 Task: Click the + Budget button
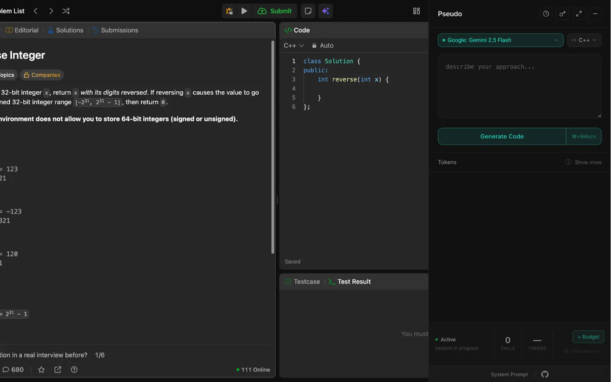(588, 337)
